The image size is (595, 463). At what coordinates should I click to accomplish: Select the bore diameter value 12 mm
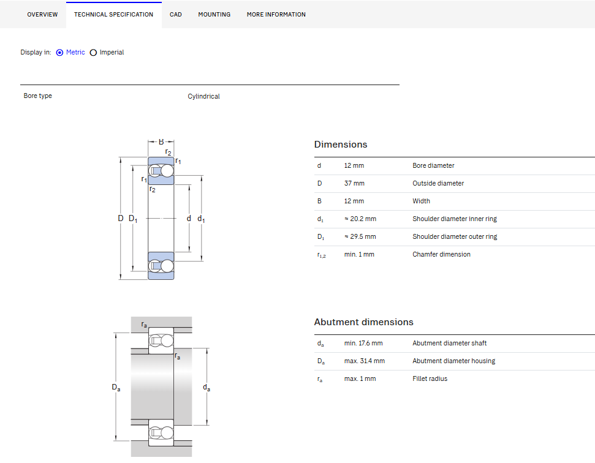pyautogui.click(x=354, y=165)
